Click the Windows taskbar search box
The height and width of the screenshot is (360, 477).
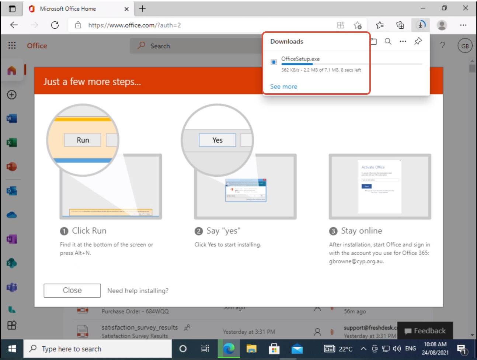[98, 349]
